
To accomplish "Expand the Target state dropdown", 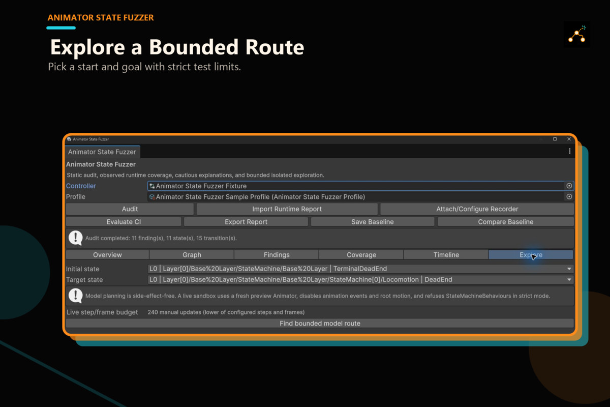I will coord(360,280).
